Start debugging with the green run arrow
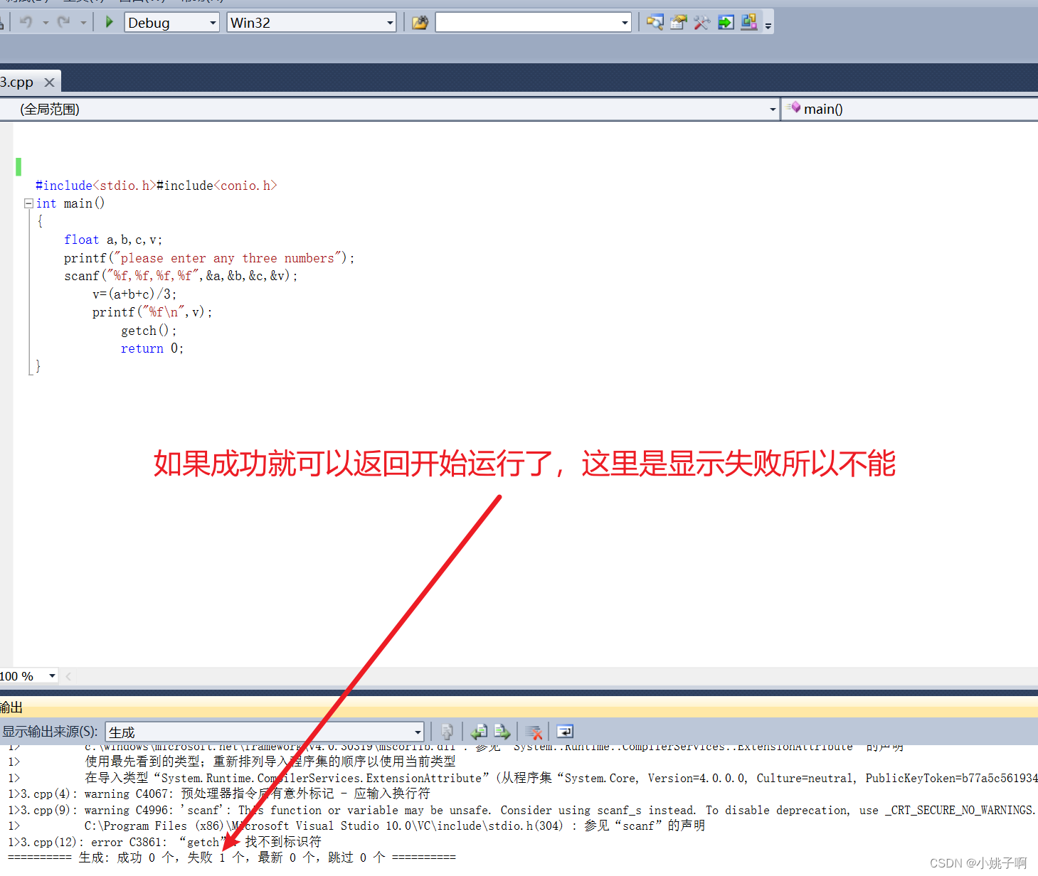Screen dimensions: 1038x876 (x=109, y=22)
